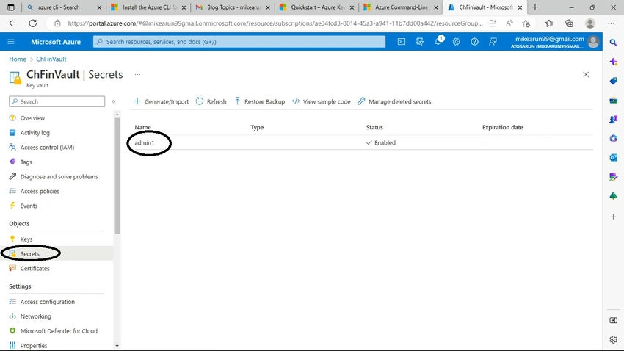Open Keys under Objects

tap(26, 239)
